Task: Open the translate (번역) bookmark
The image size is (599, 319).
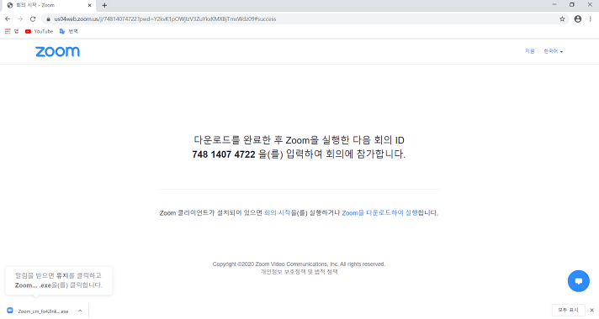Action: coord(69,31)
